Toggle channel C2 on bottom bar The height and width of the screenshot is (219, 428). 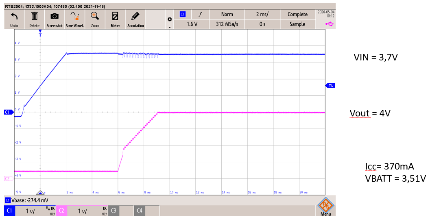tap(61, 210)
